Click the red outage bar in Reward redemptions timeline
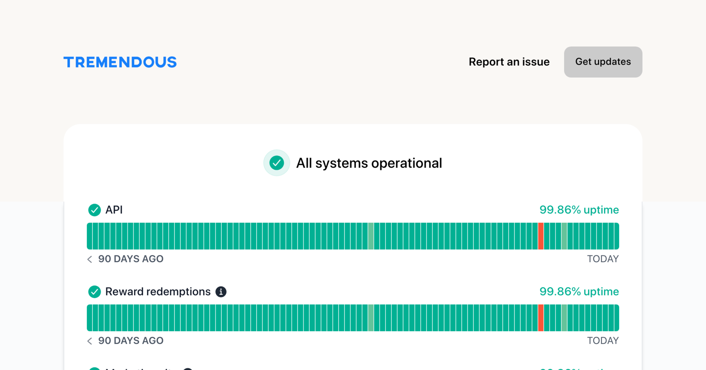Viewport: 706px width, 370px height. tap(541, 318)
